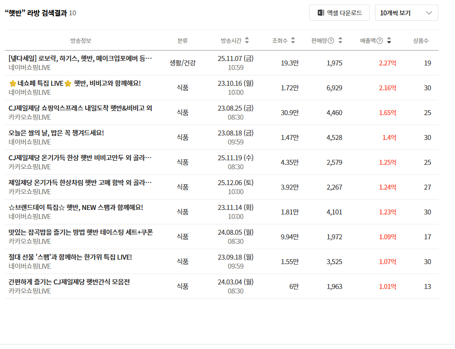Click the 상품수 column header
This screenshot has width=455, height=349.
coord(420,41)
